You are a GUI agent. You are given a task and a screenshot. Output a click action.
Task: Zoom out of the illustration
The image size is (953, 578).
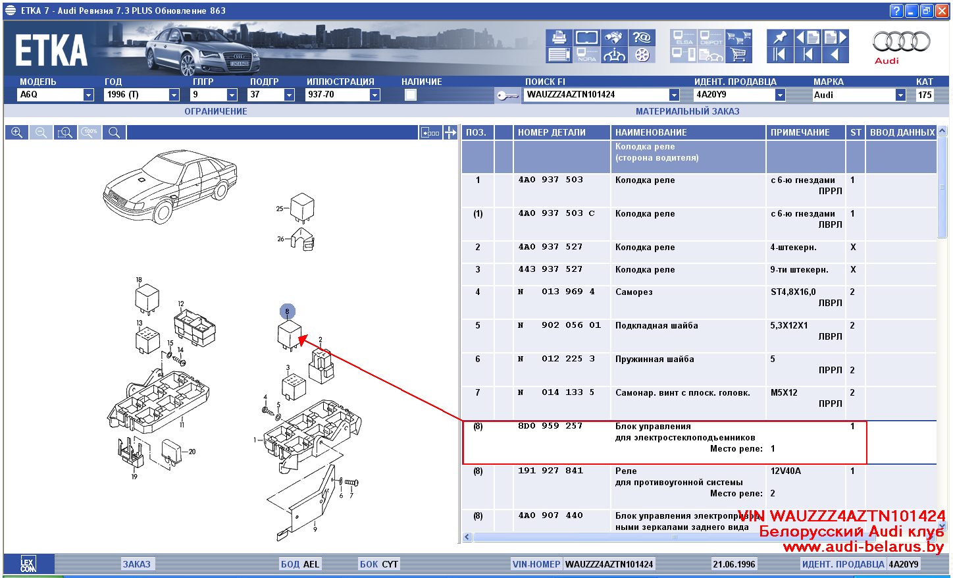[41, 132]
